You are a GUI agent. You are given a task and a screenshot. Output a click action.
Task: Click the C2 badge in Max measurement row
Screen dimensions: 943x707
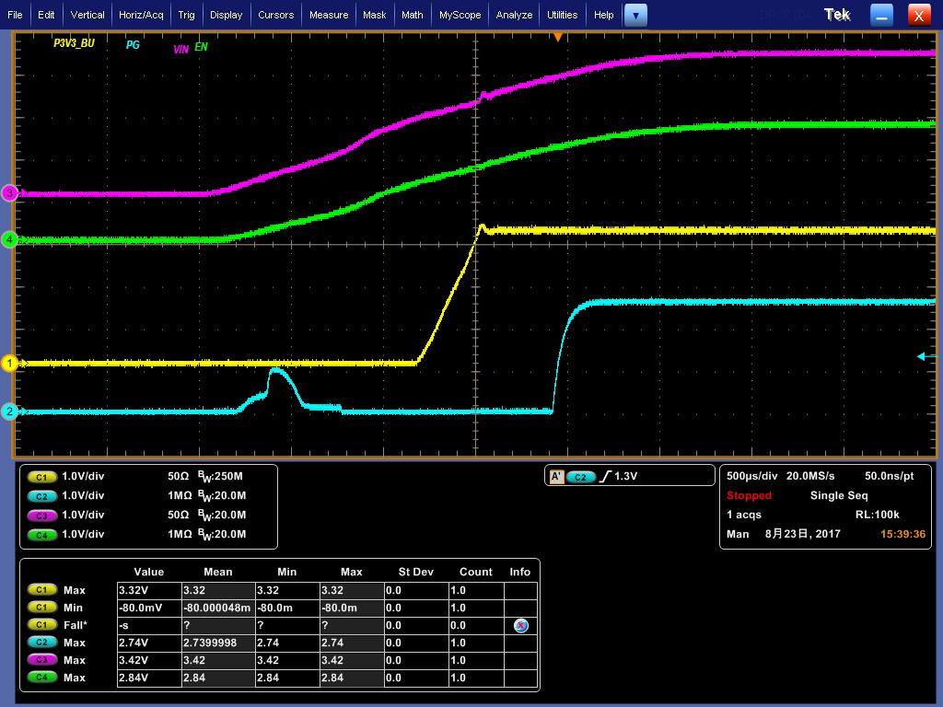point(42,642)
